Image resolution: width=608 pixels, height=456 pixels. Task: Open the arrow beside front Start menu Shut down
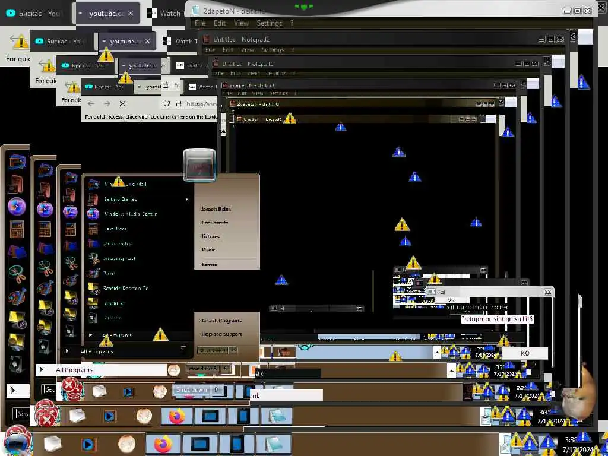[x=234, y=350]
